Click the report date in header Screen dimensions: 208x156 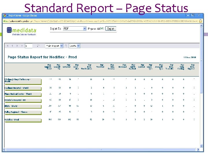tap(190, 57)
